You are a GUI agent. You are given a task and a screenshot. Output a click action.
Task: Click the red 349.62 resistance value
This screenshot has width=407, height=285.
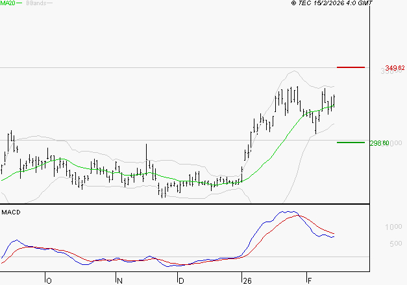(395, 68)
